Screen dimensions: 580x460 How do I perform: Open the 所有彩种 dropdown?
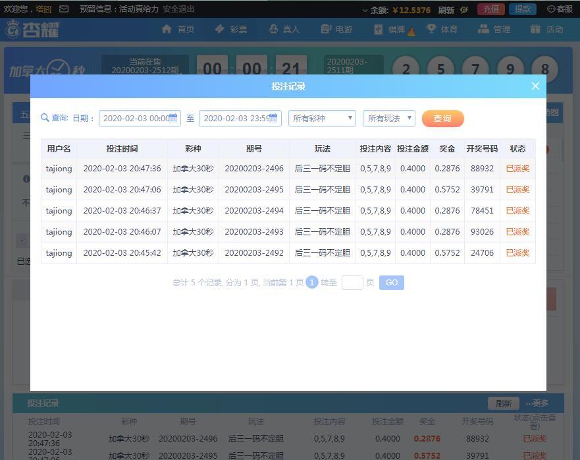tap(322, 118)
